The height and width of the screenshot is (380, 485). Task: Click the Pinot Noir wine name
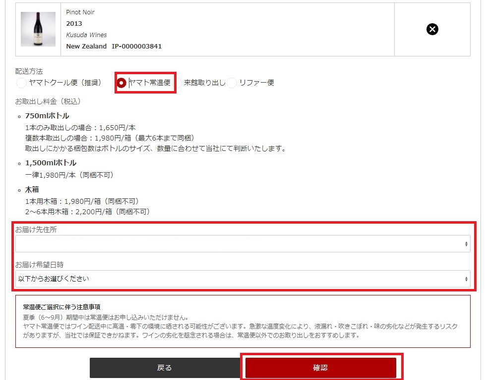click(80, 12)
